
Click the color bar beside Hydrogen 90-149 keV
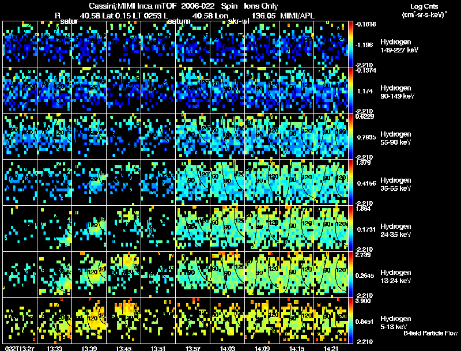350,90
